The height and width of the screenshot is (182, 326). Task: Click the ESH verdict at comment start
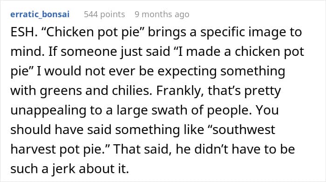point(24,32)
